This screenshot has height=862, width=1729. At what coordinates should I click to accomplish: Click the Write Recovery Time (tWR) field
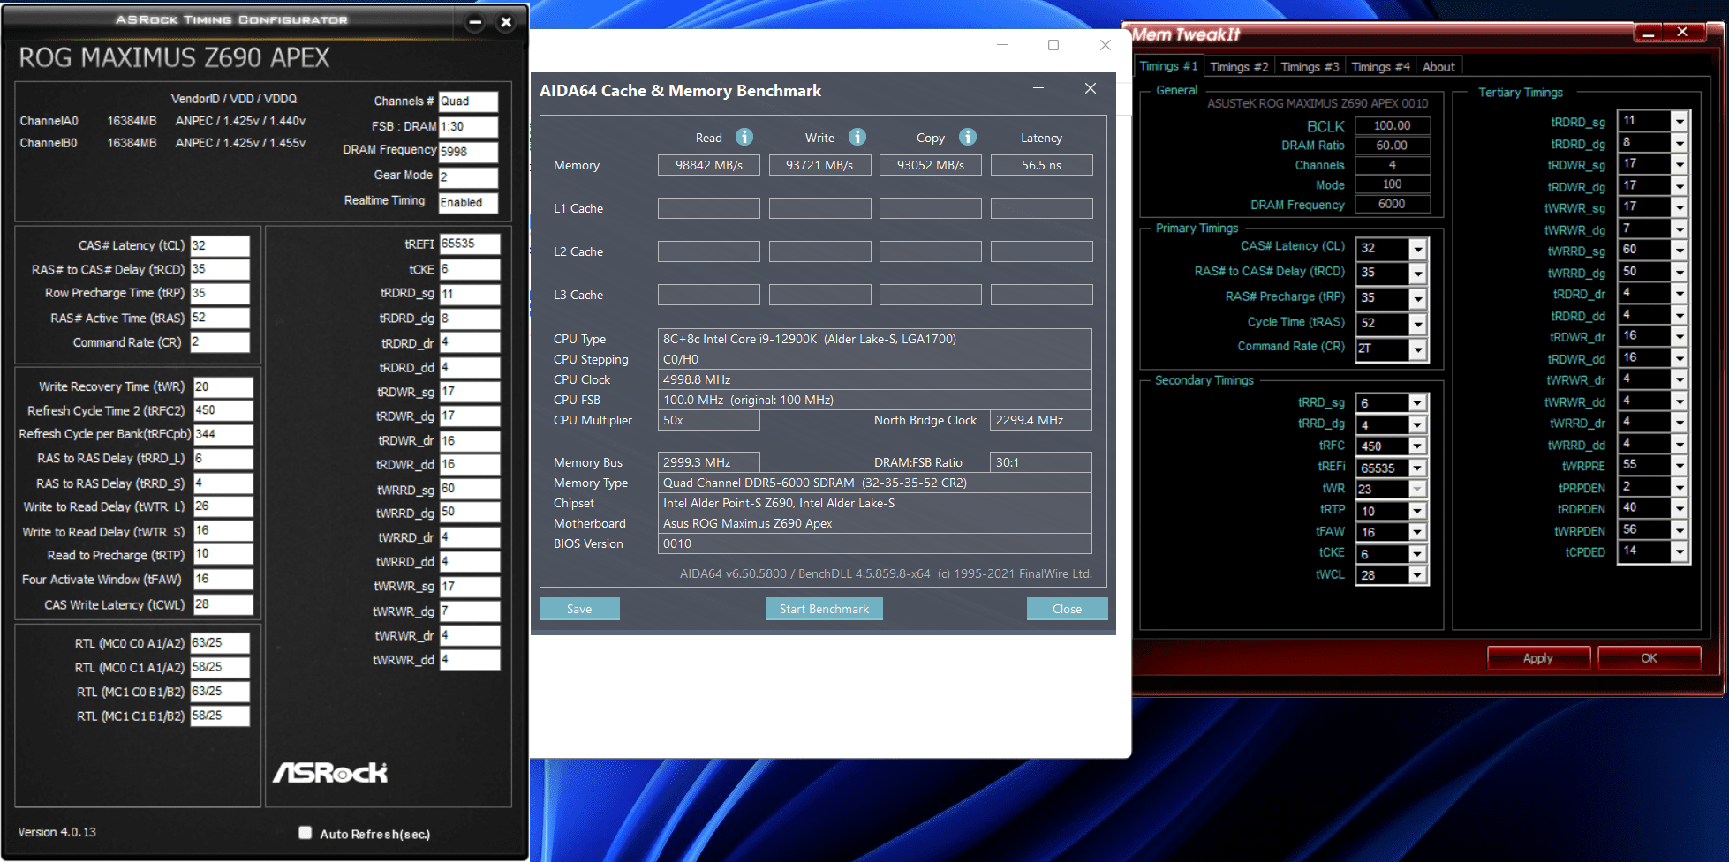(223, 387)
